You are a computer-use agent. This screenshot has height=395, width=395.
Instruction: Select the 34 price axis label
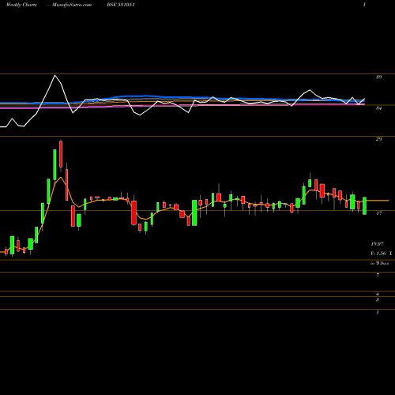(378, 108)
